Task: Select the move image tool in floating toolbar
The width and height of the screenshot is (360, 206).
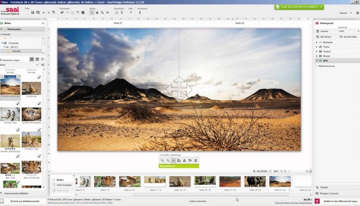Action: [x=173, y=160]
